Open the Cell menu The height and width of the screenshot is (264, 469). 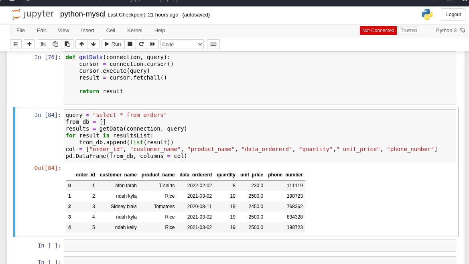point(111,31)
